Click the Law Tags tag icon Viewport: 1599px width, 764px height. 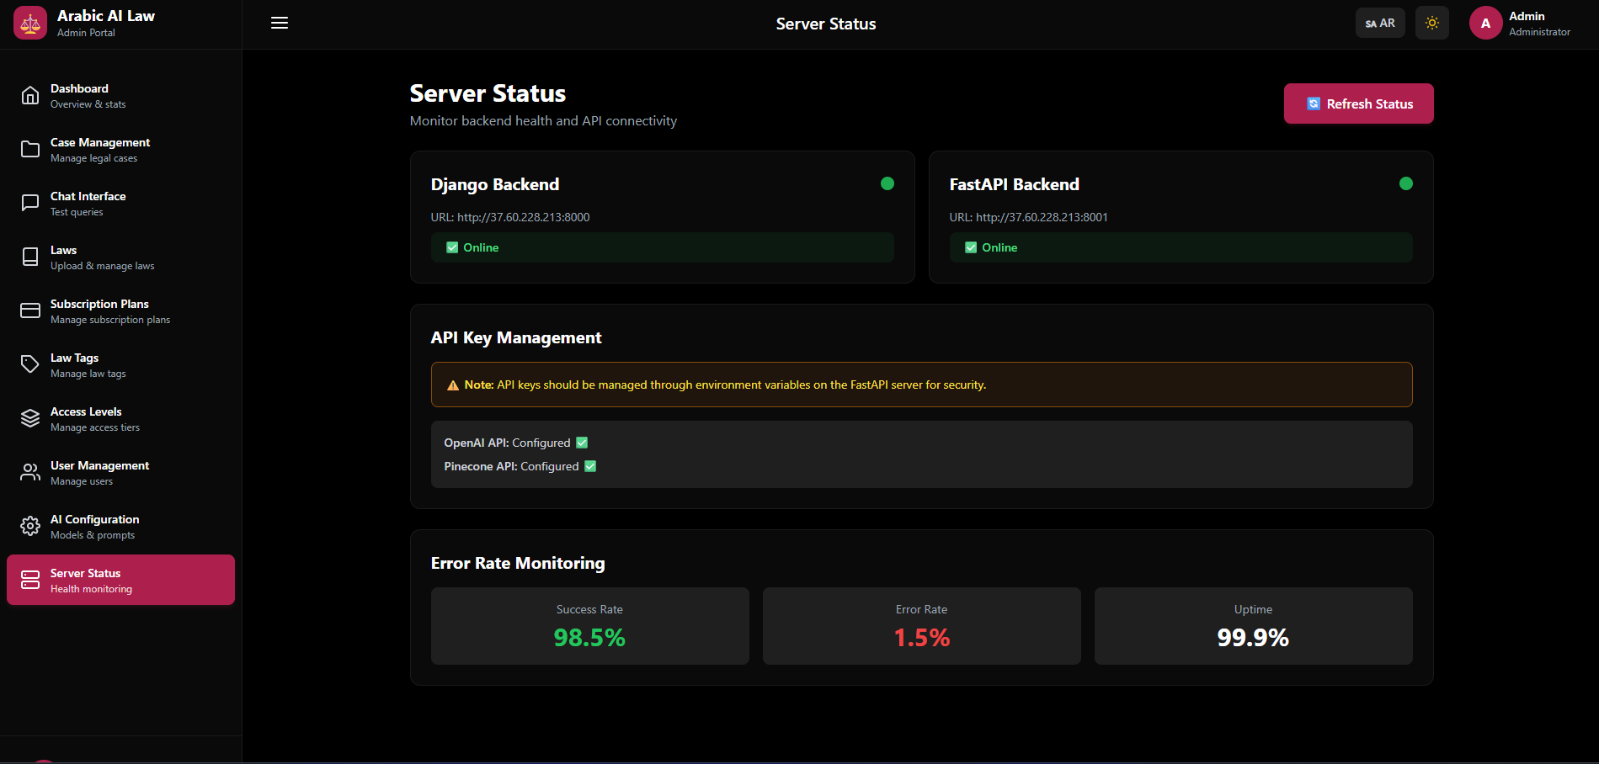30,364
